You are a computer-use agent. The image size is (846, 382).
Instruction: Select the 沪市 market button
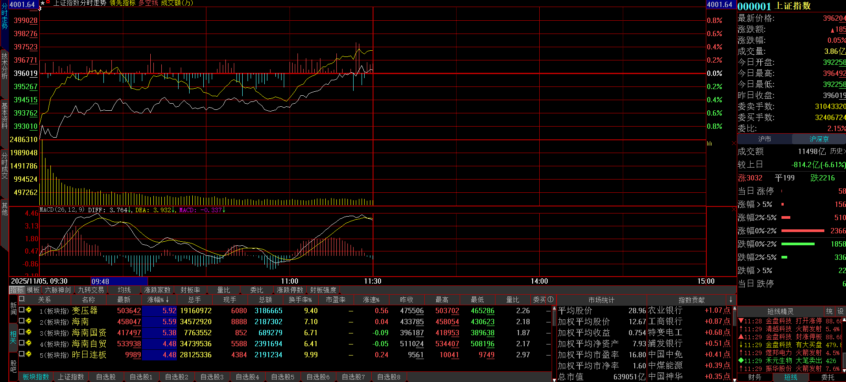click(x=765, y=139)
